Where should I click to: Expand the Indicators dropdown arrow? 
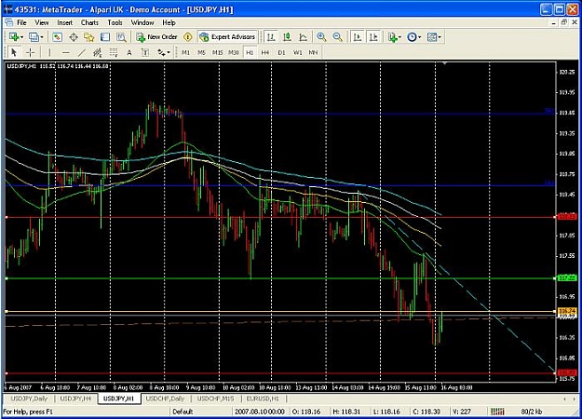point(399,37)
